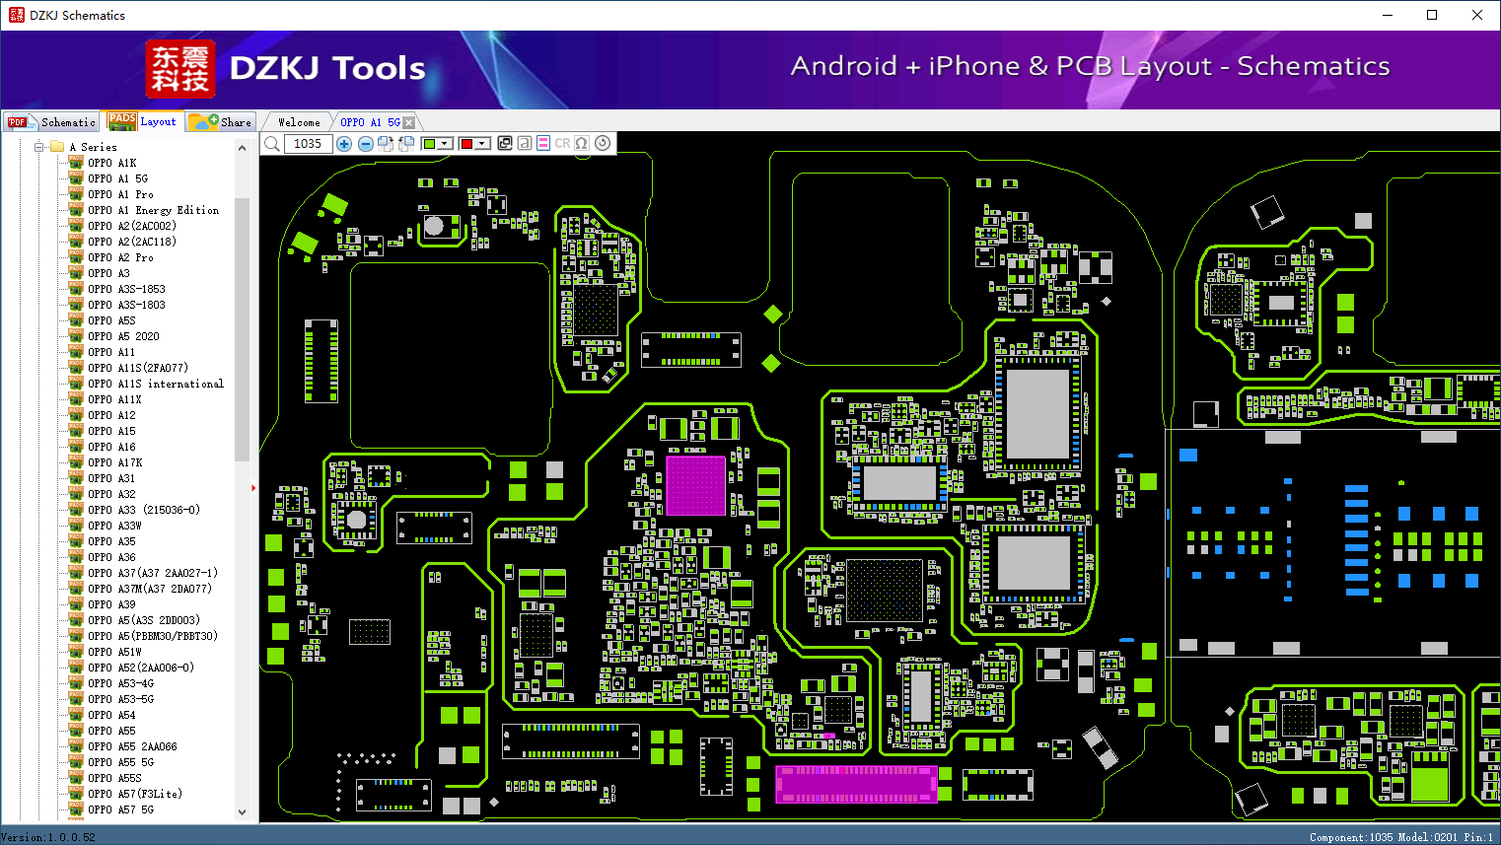Select OPPO A2(2AC118) in the tree
The image size is (1501, 845).
click(132, 242)
